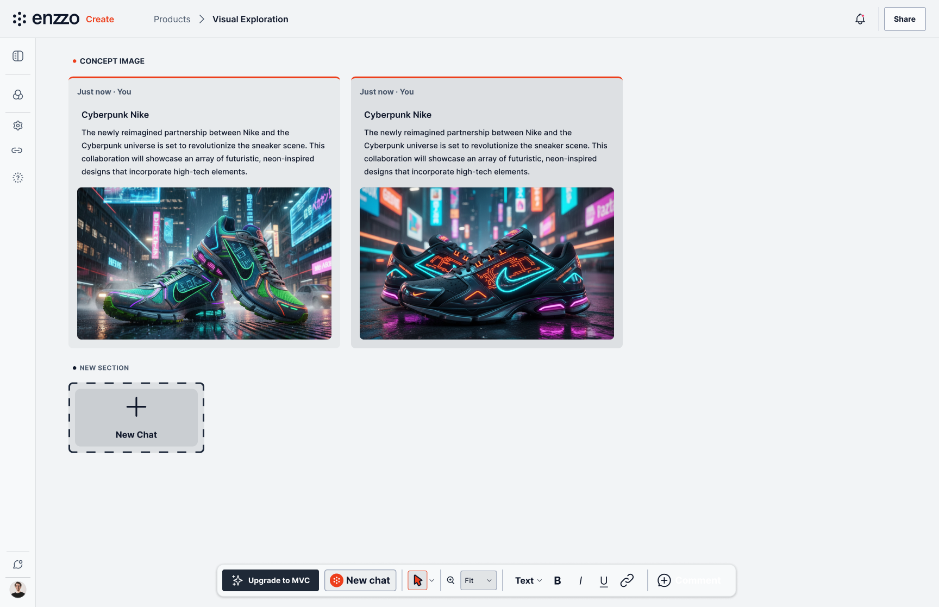This screenshot has width=939, height=607.
Task: Start a New chat from bottom toolbar
Action: click(x=360, y=580)
